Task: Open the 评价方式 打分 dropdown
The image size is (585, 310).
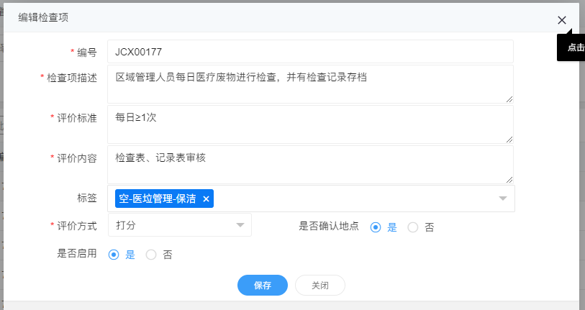Action: coord(180,225)
